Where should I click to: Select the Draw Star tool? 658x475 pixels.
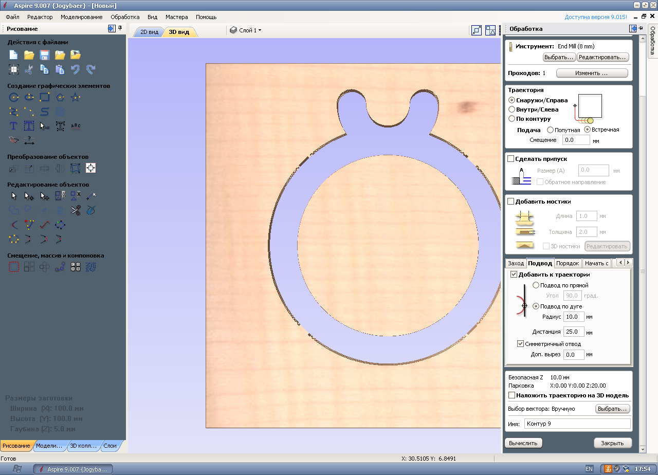pos(76,97)
